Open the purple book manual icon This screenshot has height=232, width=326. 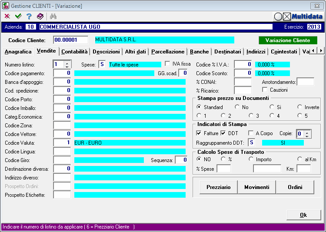[x=40, y=16]
